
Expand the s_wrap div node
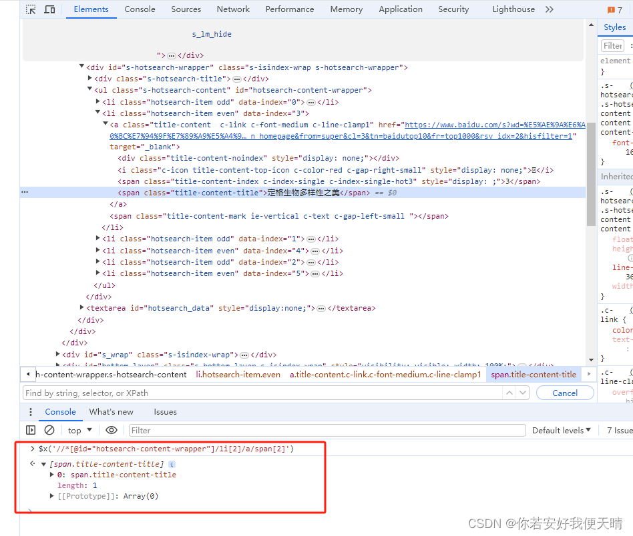57,354
